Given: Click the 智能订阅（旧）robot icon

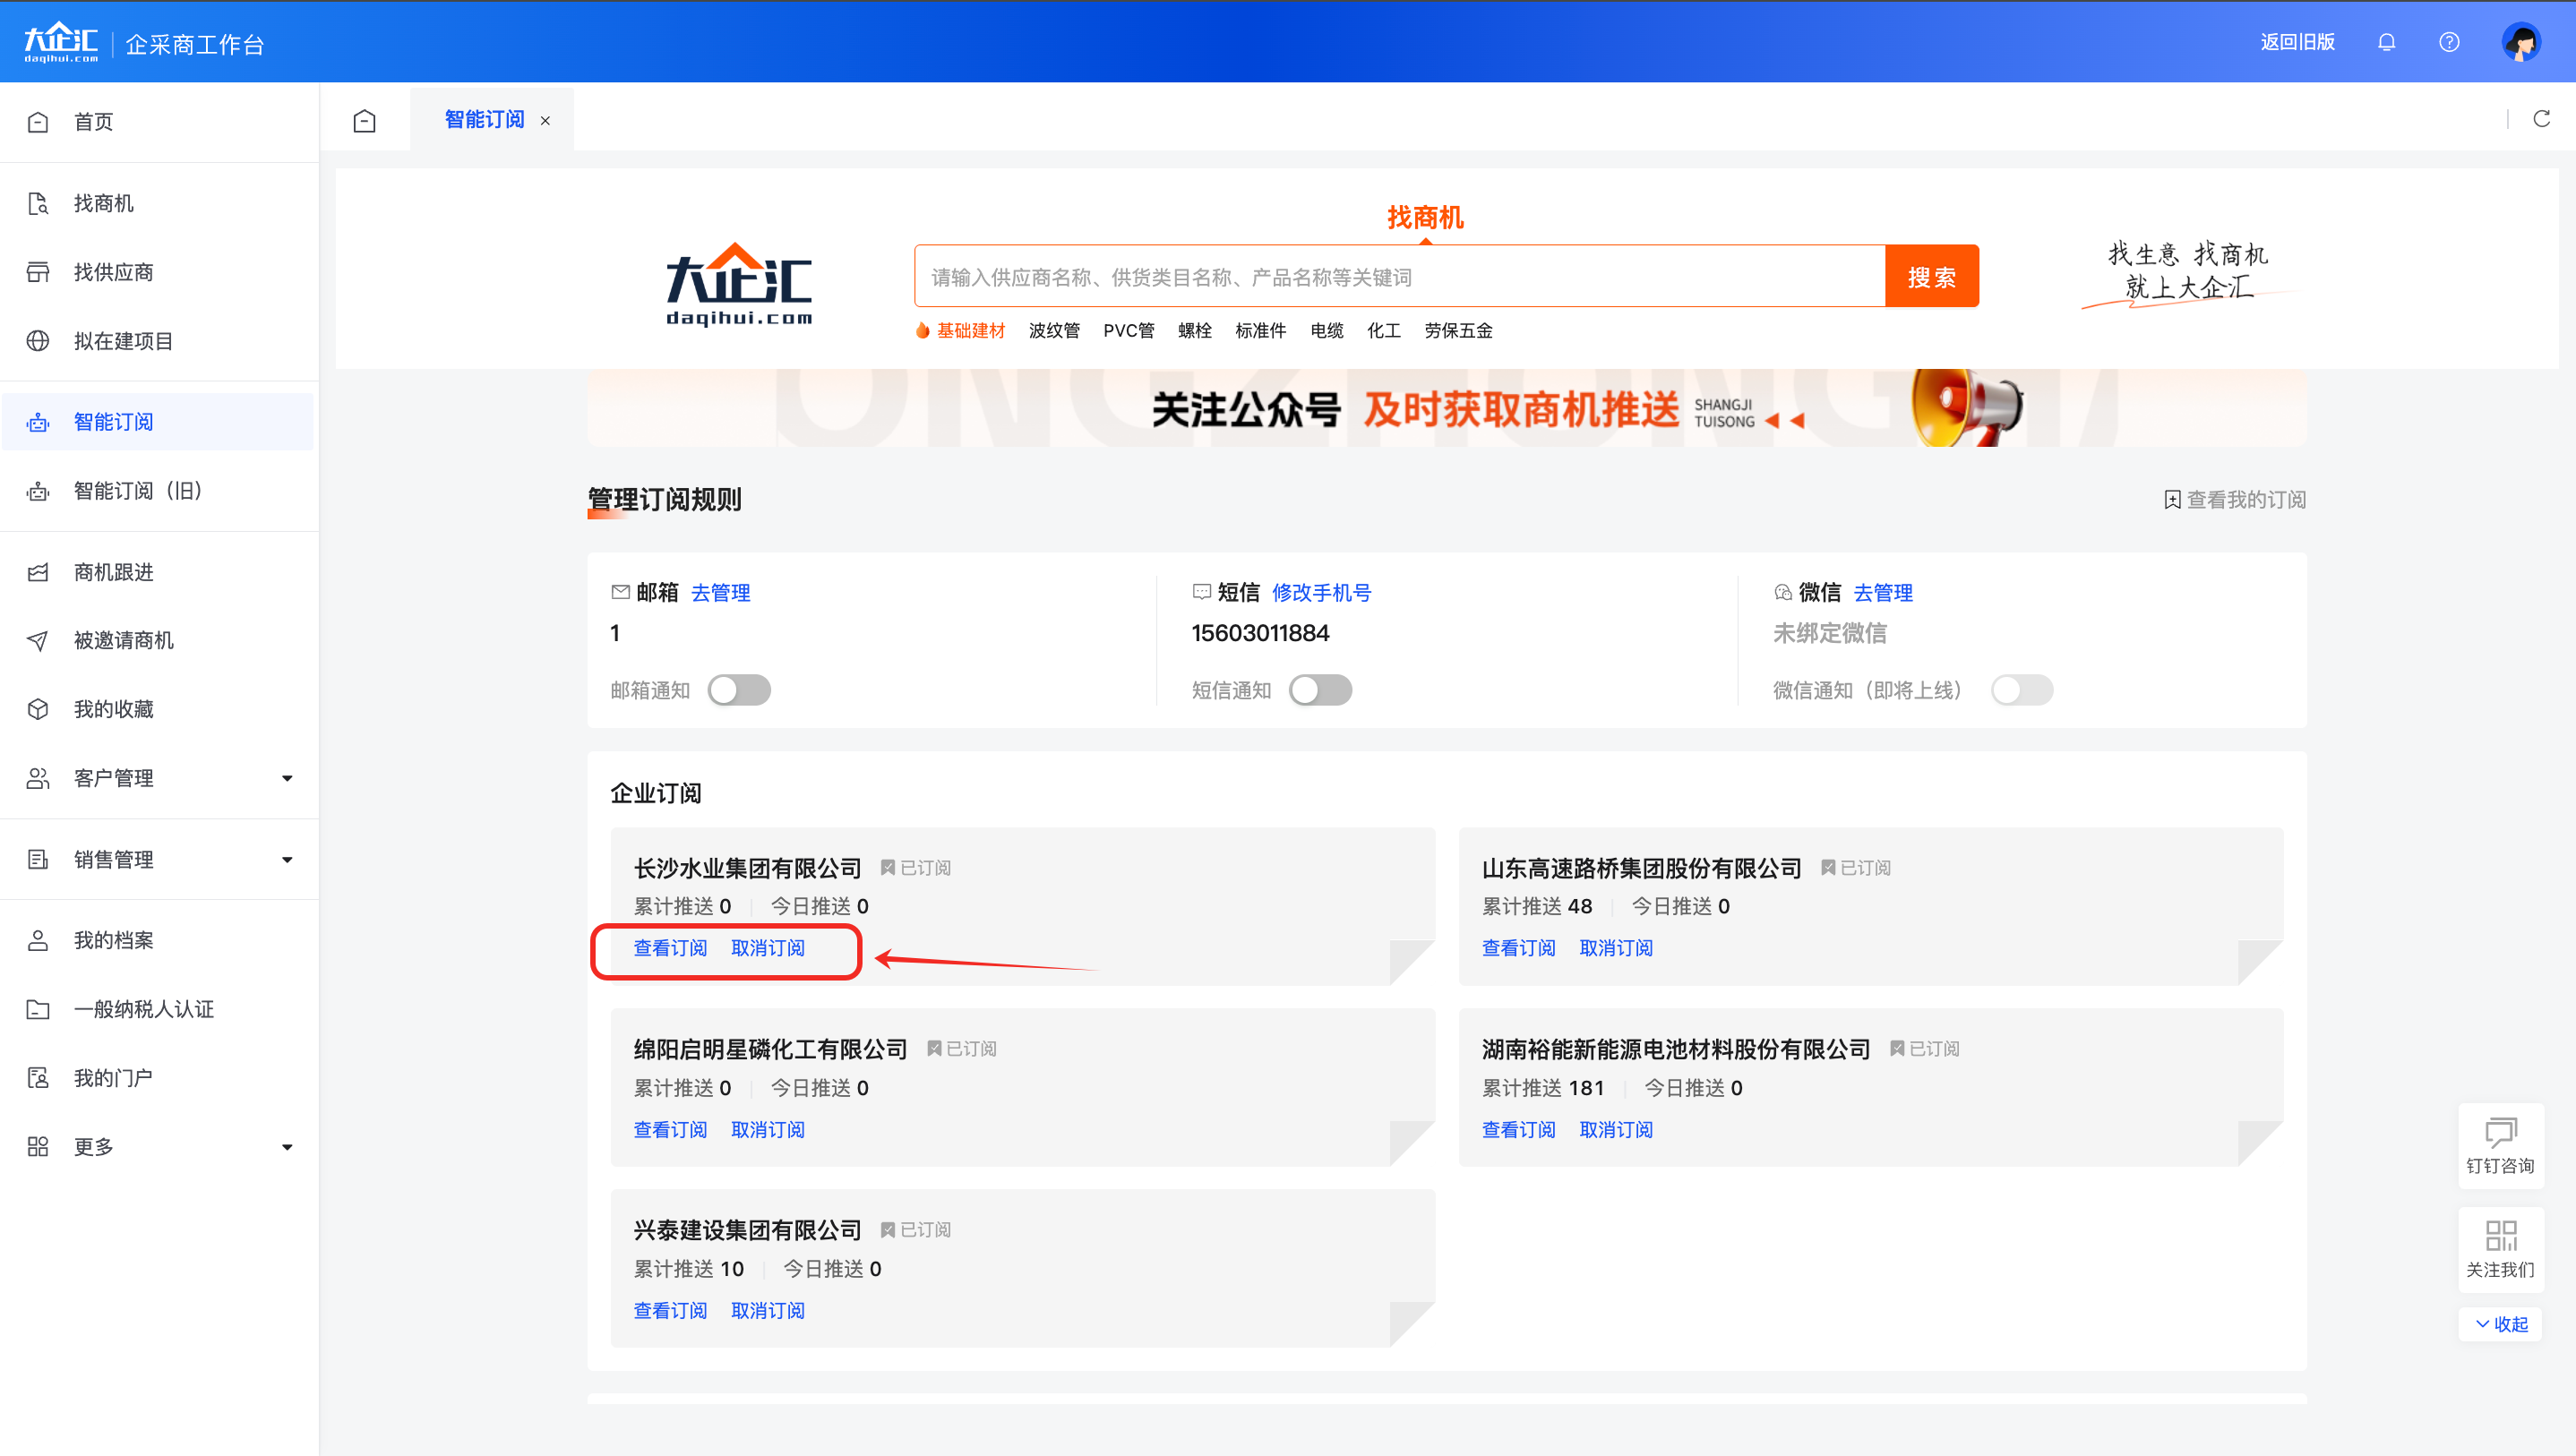Looking at the screenshot, I should coord(38,491).
